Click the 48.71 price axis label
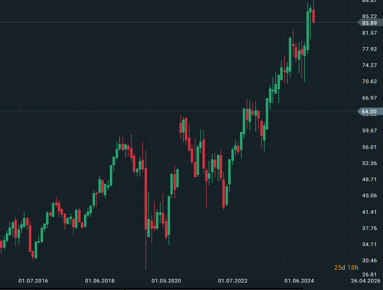 click(369, 179)
